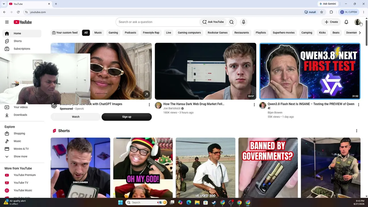368x207 pixels.
Task: Open the tab search dropdown chevron
Action: (4, 4)
